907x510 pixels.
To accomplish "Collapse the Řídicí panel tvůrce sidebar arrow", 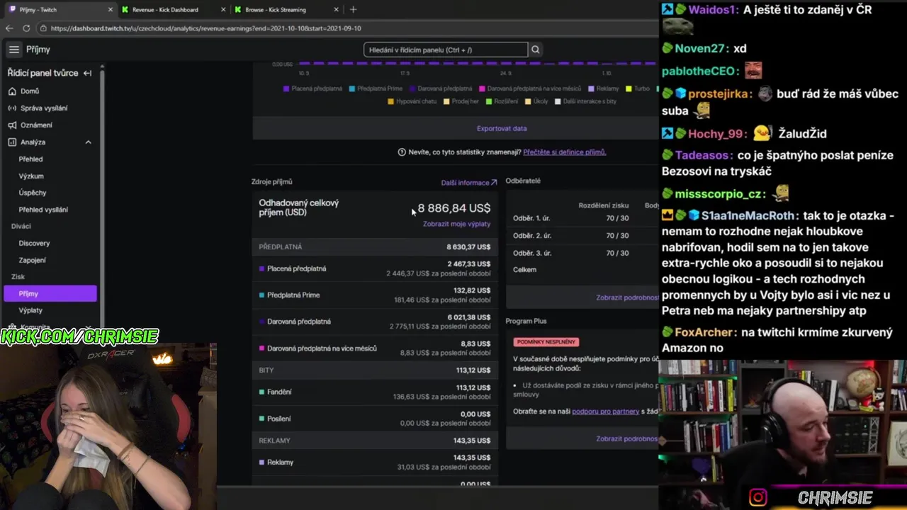I will [x=87, y=73].
